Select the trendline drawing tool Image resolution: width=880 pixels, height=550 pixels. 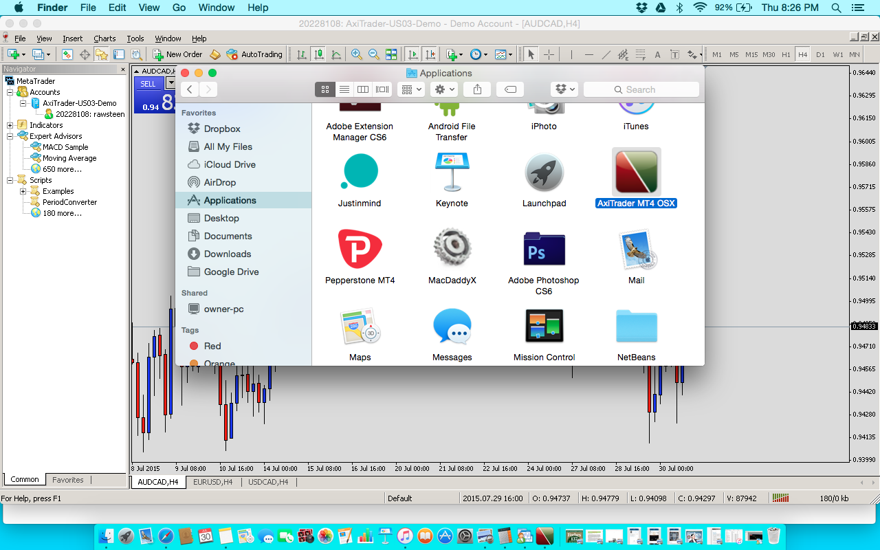pos(606,54)
